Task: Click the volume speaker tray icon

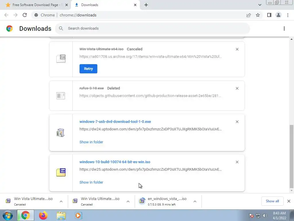Action: (265, 216)
